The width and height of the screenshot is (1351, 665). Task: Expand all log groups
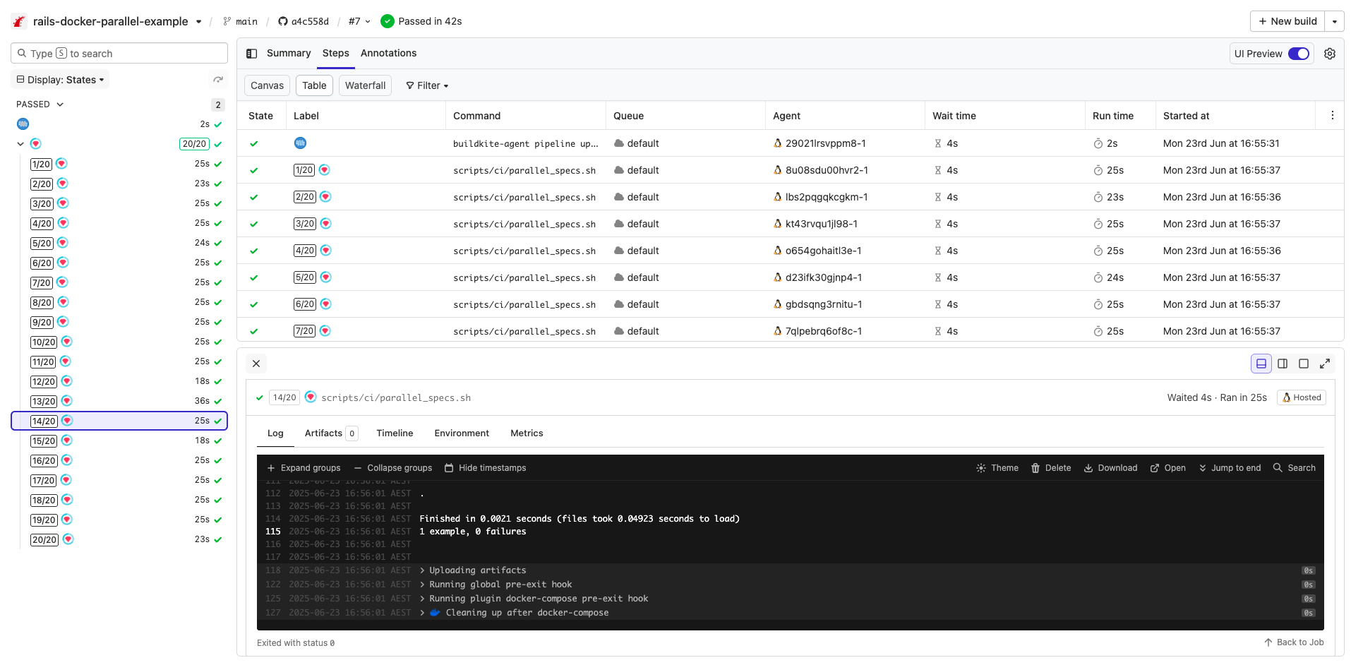[x=304, y=468]
